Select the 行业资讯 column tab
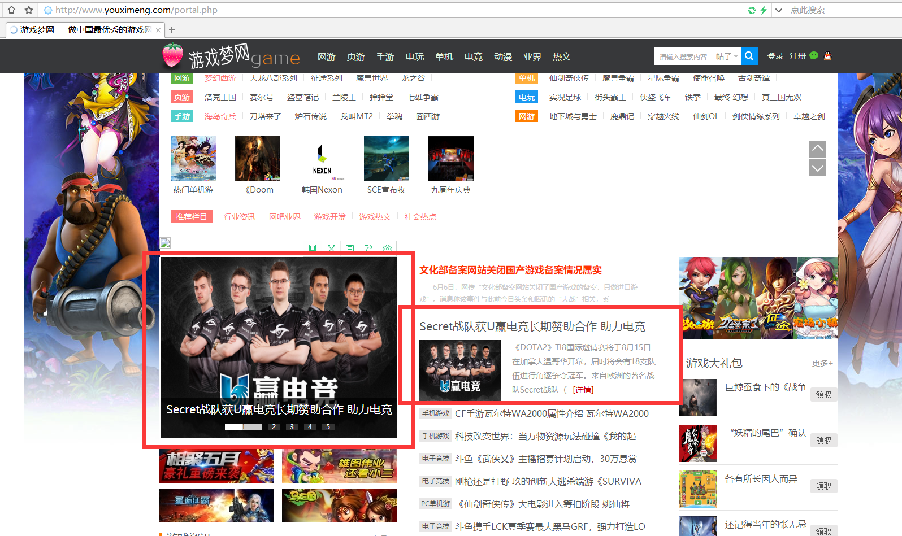This screenshot has width=902, height=536. 240,217
